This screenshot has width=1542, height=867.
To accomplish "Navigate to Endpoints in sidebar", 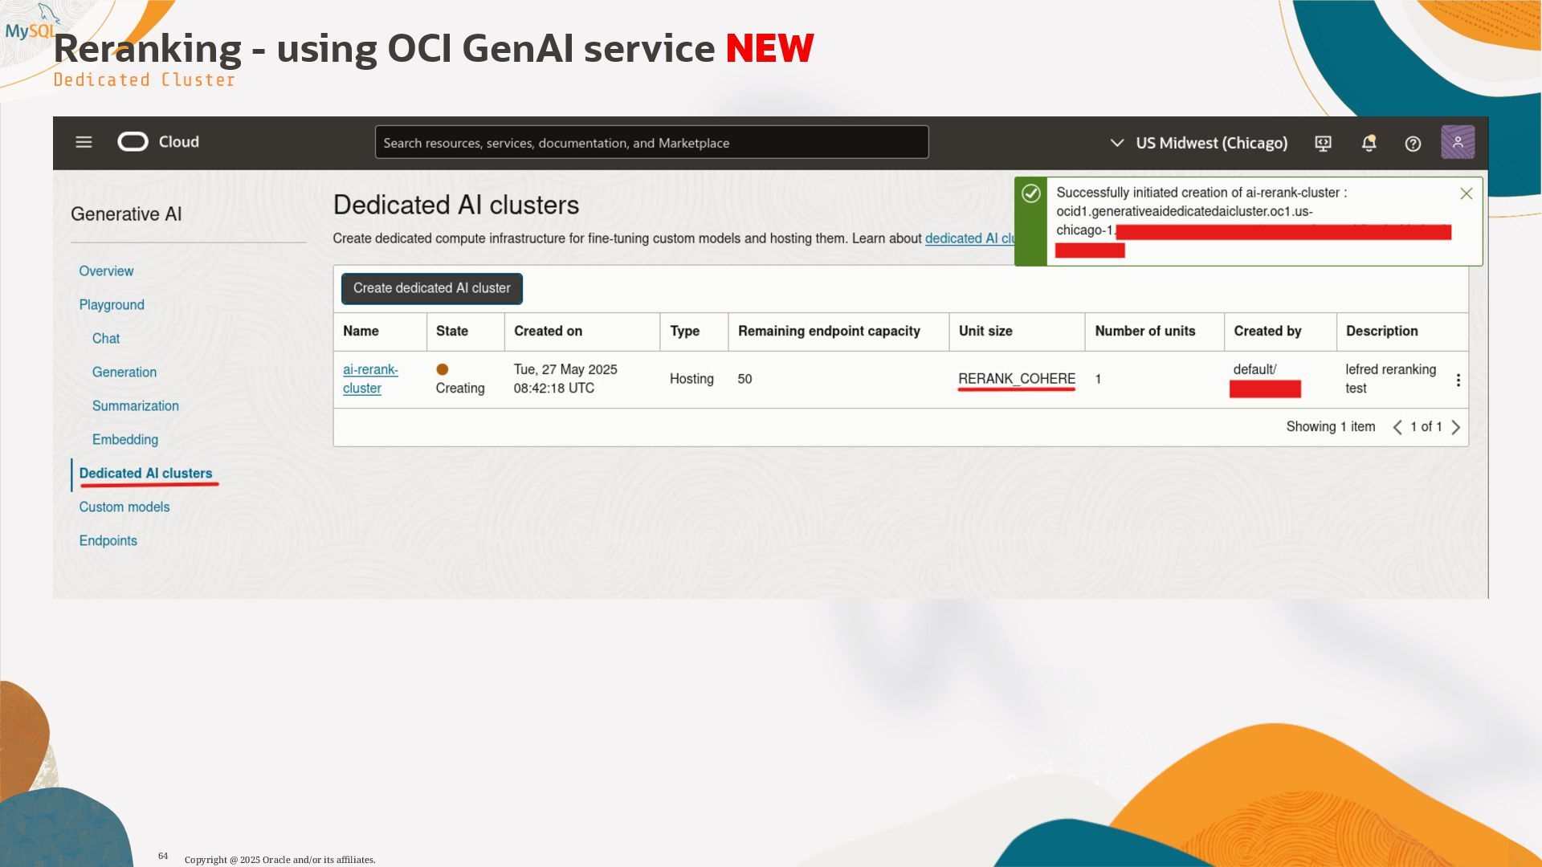I will 108,541.
